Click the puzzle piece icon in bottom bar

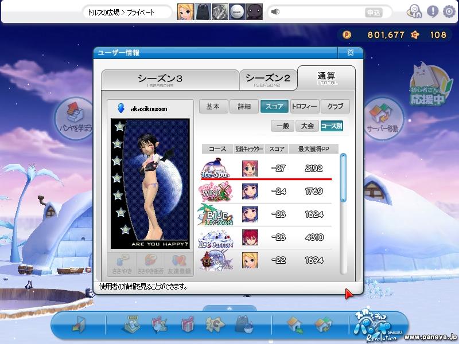point(215,324)
